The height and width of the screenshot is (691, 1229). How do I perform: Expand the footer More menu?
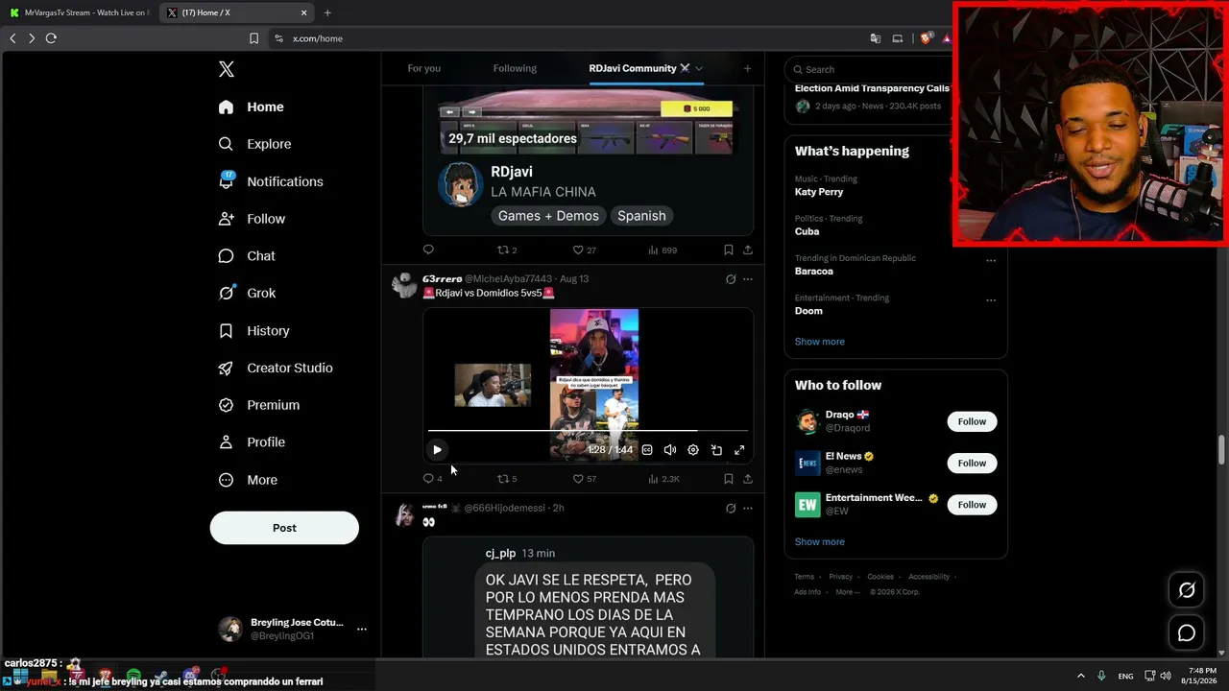848,592
